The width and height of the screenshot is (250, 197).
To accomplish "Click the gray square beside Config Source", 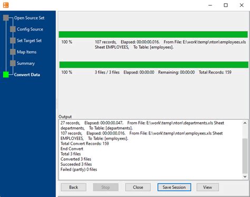I will (13, 29).
